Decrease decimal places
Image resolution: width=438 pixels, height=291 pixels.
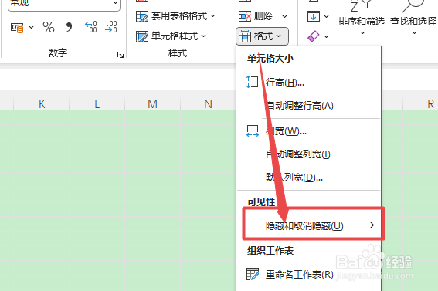[x=111, y=27]
